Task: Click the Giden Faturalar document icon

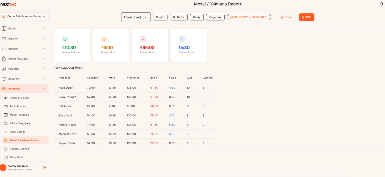Action: pyautogui.click(x=4, y=59)
